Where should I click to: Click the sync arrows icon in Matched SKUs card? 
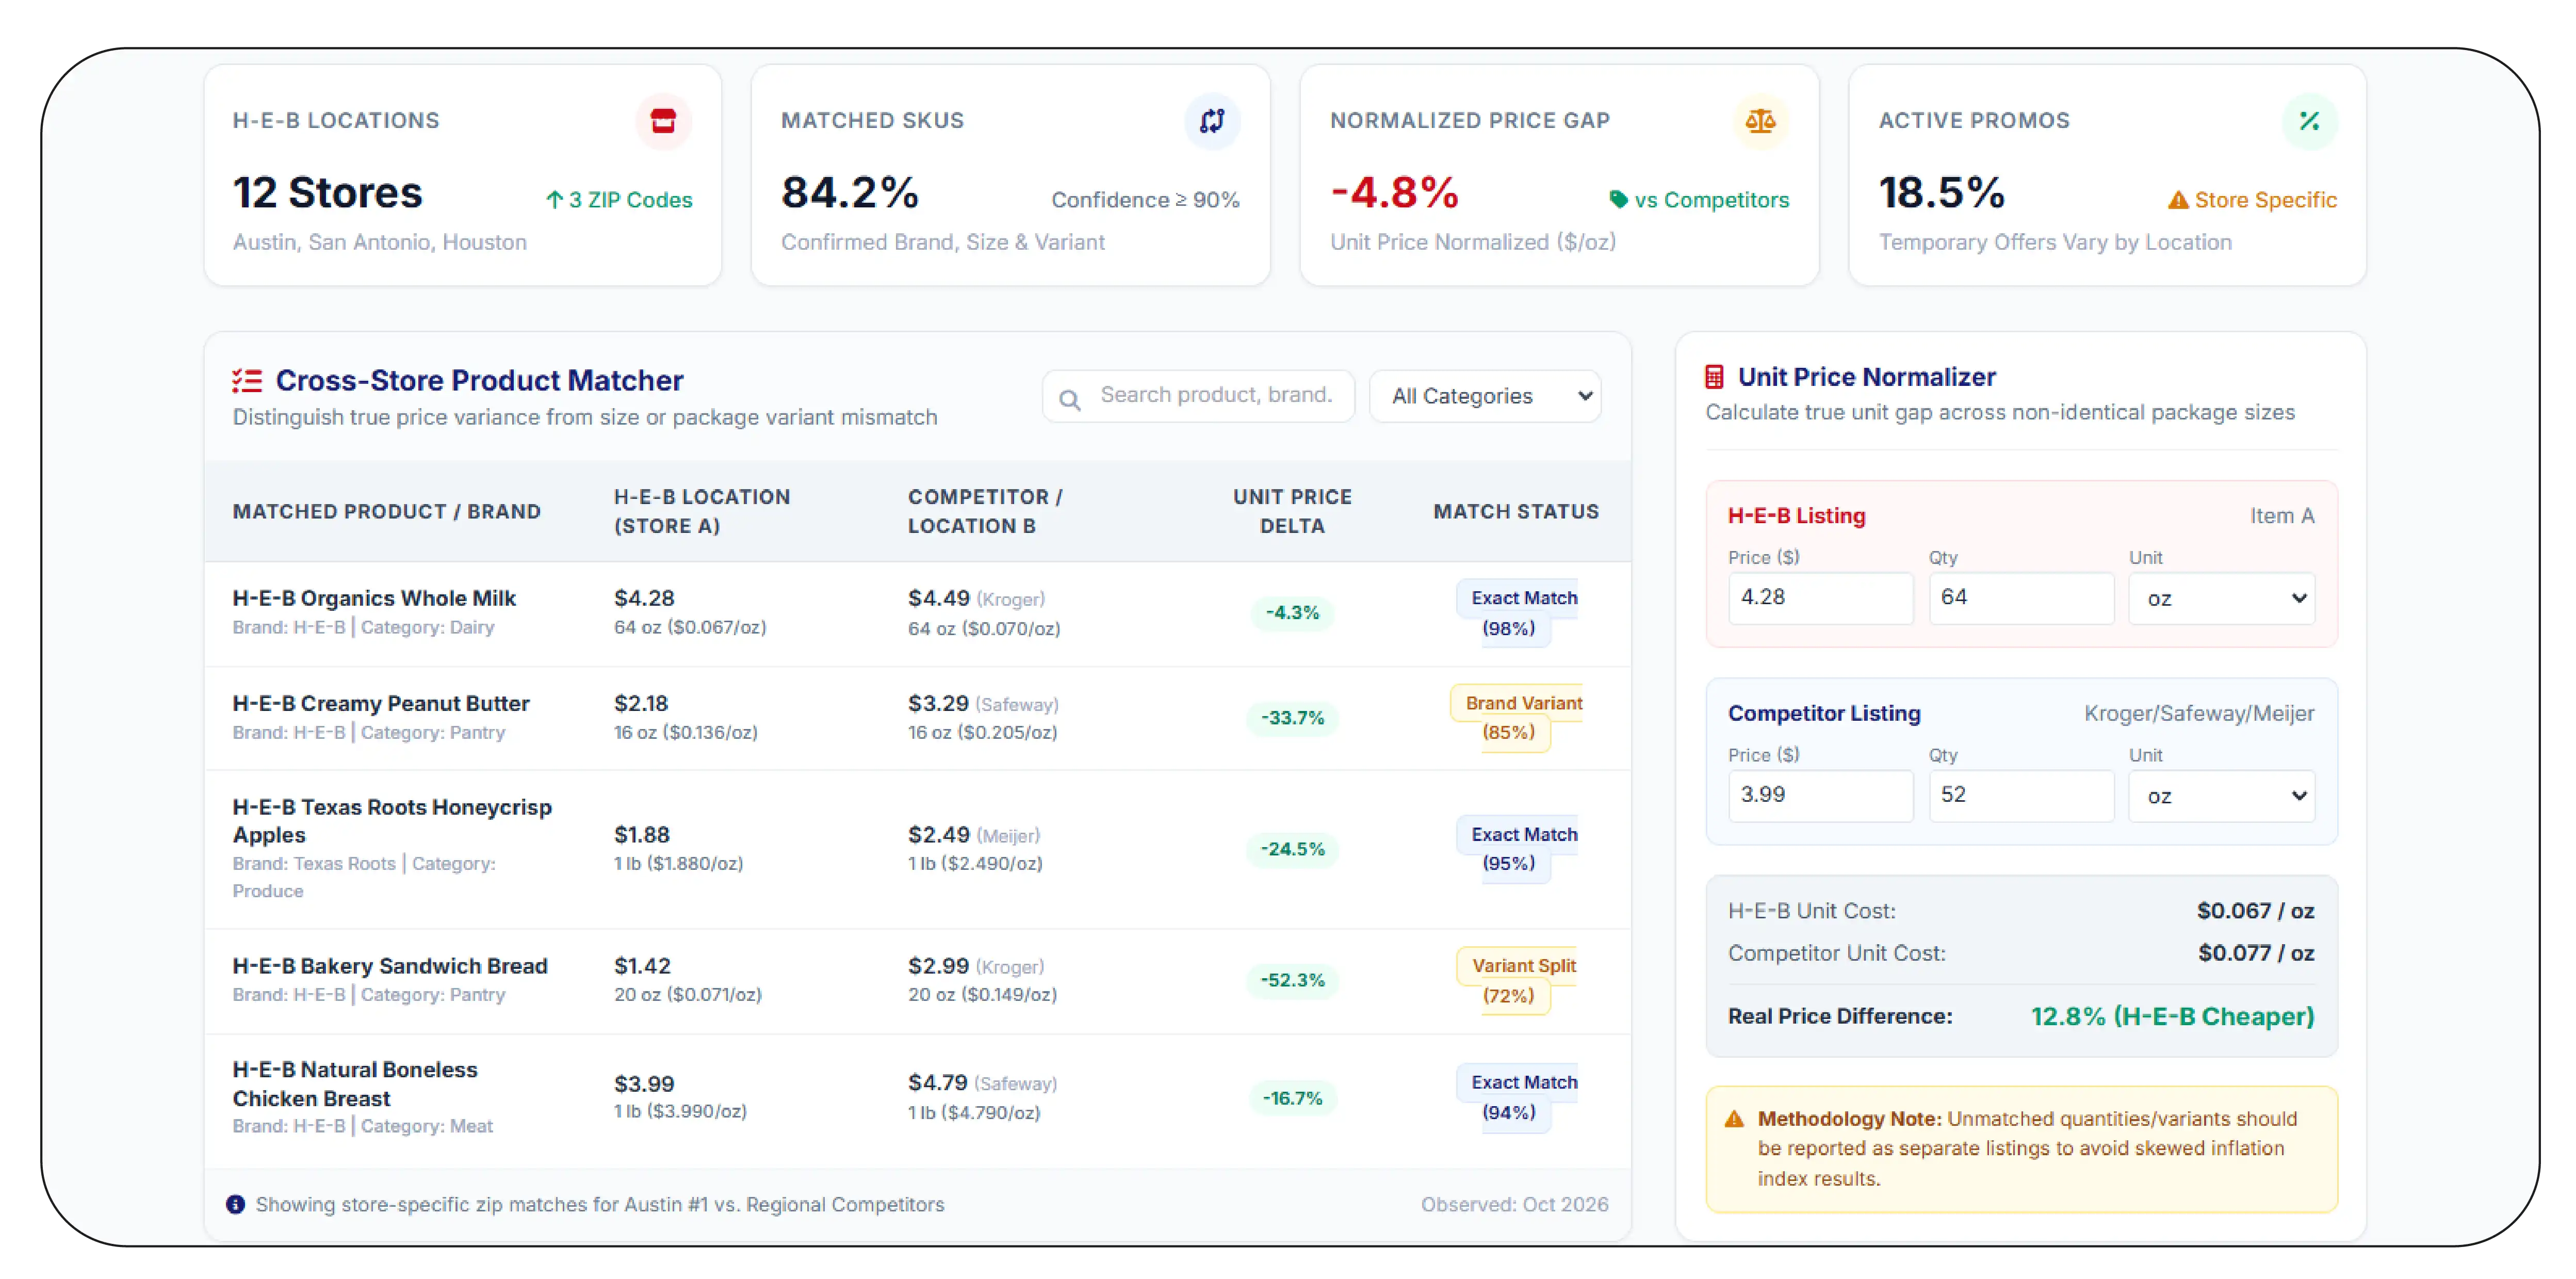pyautogui.click(x=1212, y=121)
